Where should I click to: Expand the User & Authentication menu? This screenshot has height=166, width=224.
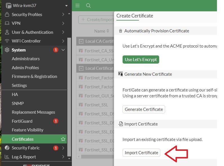tap(63, 32)
